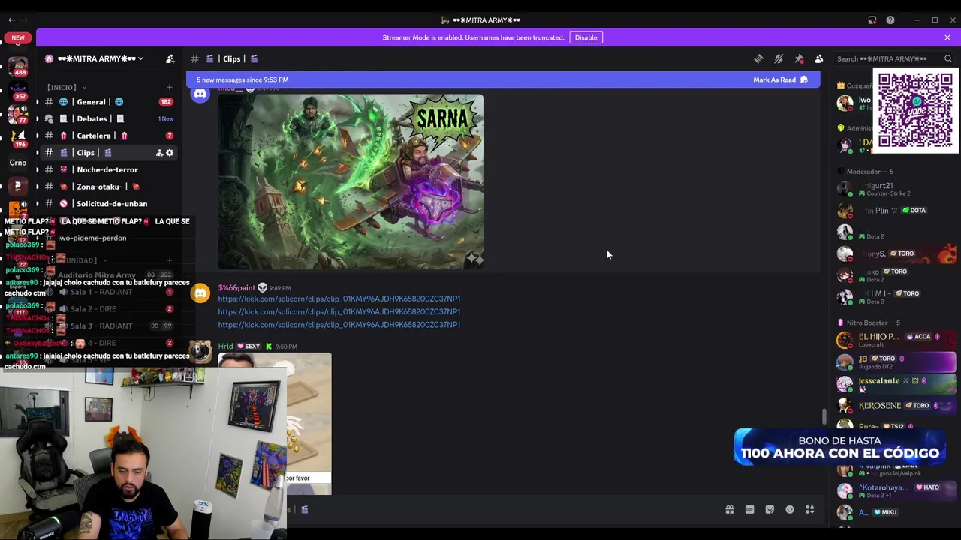Open third kick.com clip link
The height and width of the screenshot is (540, 961).
coord(339,325)
